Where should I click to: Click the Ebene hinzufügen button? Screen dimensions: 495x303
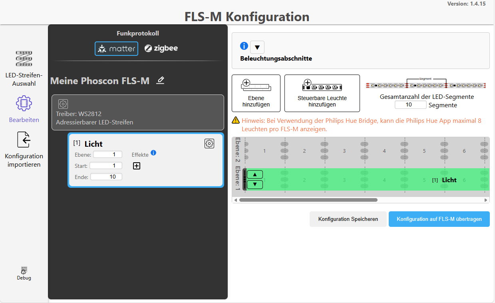[x=256, y=93]
